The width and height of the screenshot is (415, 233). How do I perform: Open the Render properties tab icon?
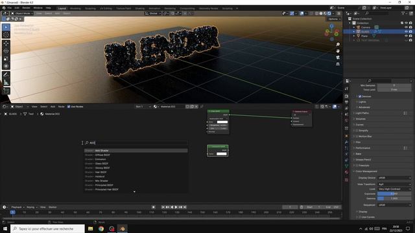tap(346, 96)
